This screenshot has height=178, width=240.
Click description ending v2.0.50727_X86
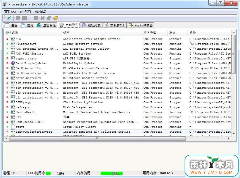point(101,83)
